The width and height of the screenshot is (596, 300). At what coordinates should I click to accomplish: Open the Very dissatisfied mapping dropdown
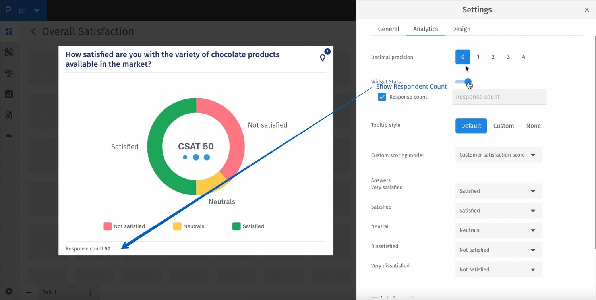[x=498, y=269]
